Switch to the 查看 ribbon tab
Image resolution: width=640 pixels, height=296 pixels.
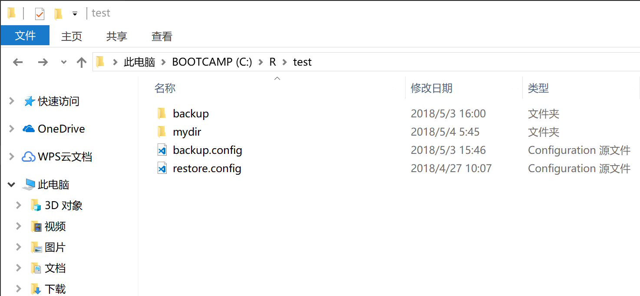pos(162,37)
